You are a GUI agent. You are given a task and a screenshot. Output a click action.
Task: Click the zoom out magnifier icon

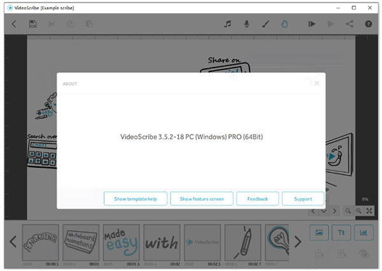click(348, 211)
